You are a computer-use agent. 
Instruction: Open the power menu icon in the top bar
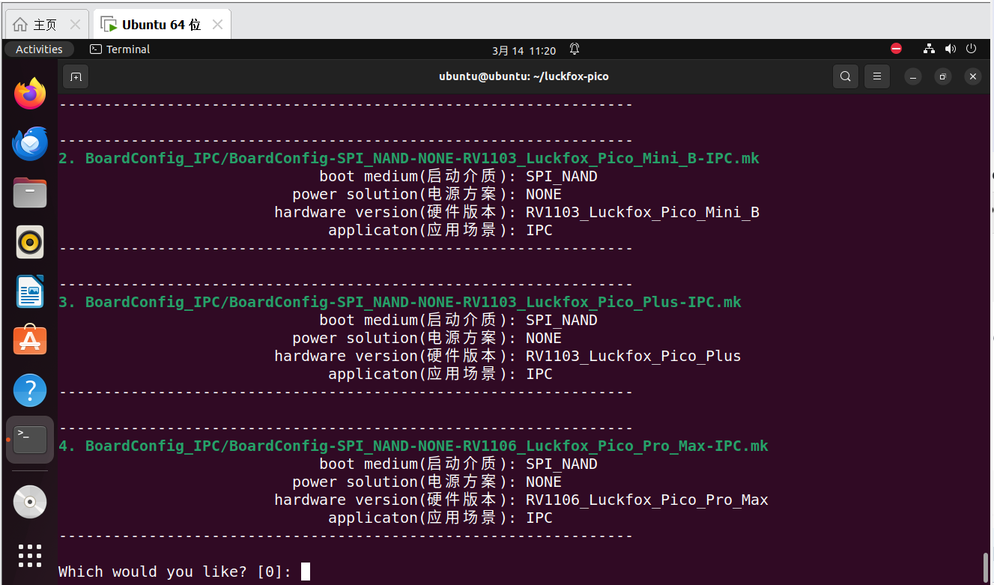tap(972, 49)
